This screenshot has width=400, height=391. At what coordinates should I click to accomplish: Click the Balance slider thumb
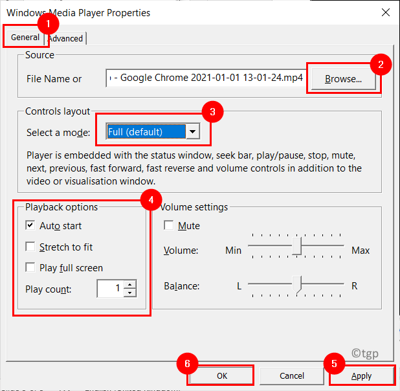[x=297, y=285]
